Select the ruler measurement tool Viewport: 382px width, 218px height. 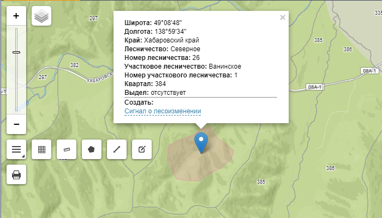[67, 149]
